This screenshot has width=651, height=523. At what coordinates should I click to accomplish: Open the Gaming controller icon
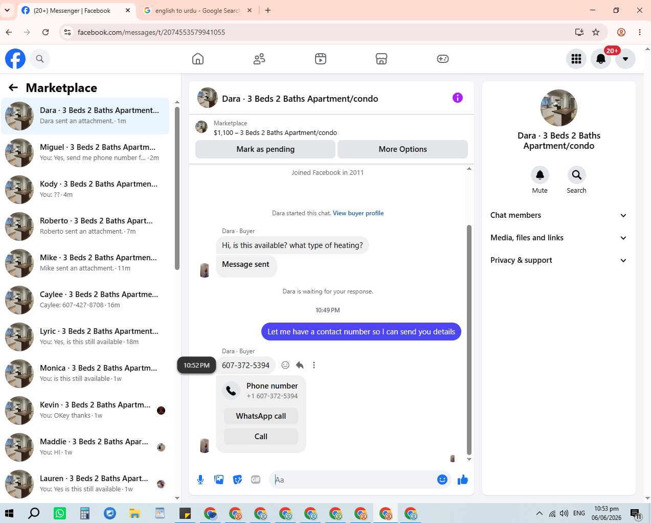(x=443, y=59)
